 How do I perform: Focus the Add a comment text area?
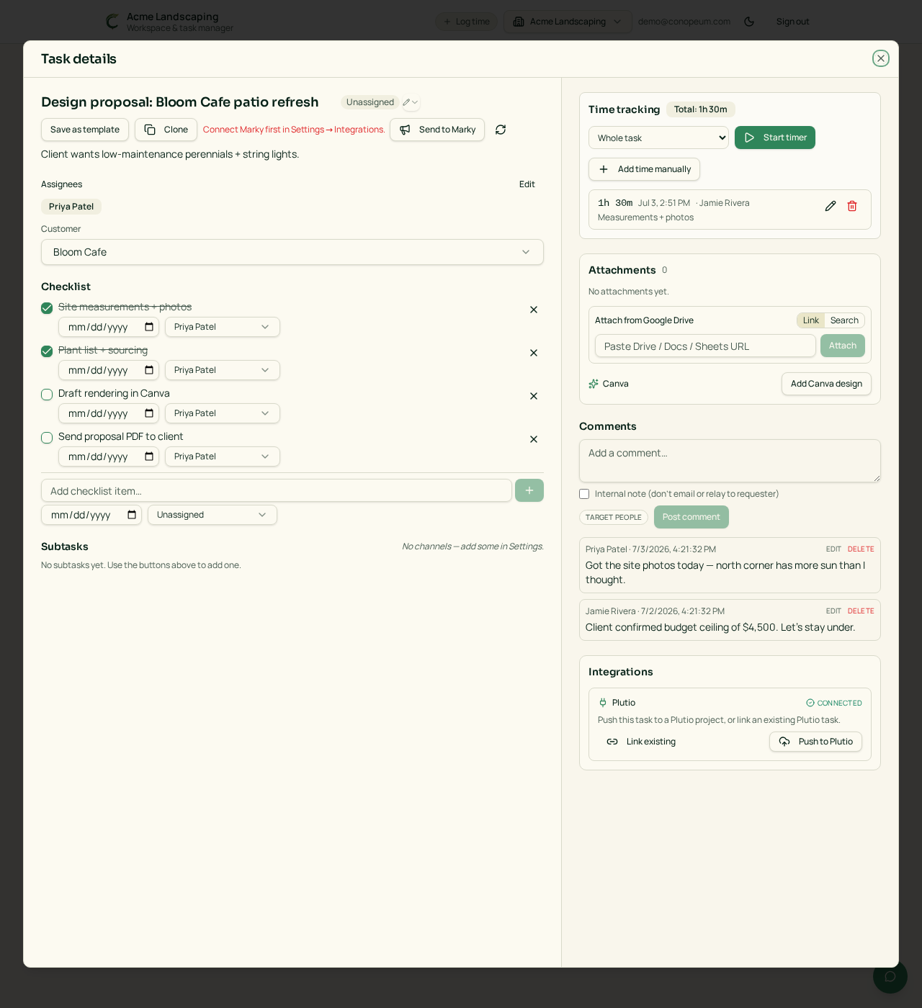[730, 461]
